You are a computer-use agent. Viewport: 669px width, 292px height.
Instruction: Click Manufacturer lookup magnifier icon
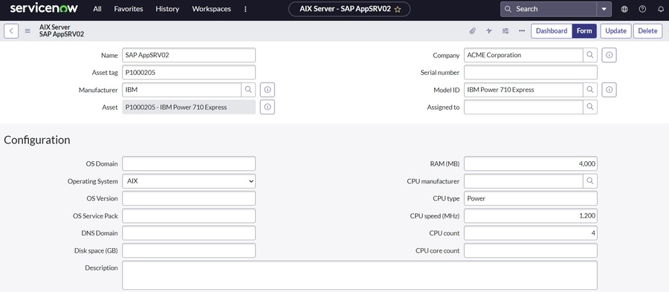248,90
